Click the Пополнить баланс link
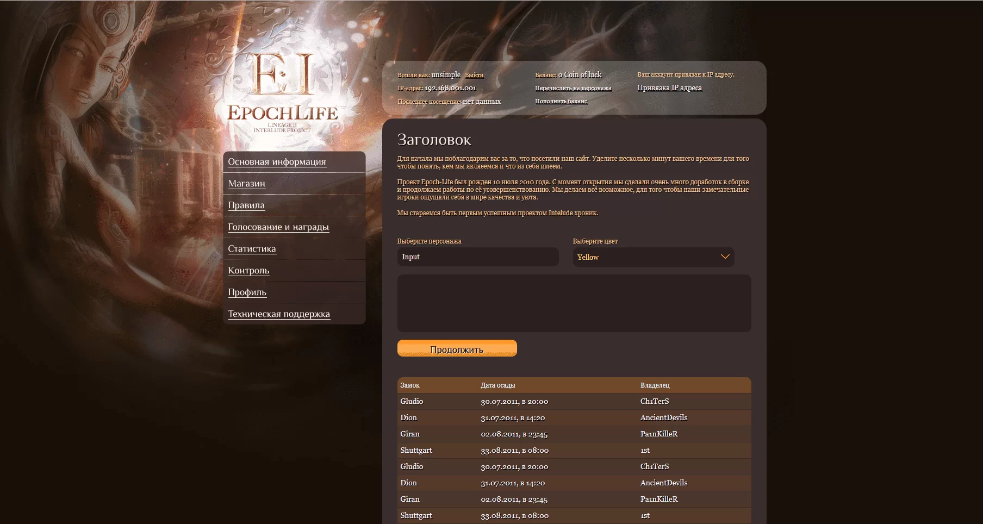The image size is (983, 524). coord(561,101)
